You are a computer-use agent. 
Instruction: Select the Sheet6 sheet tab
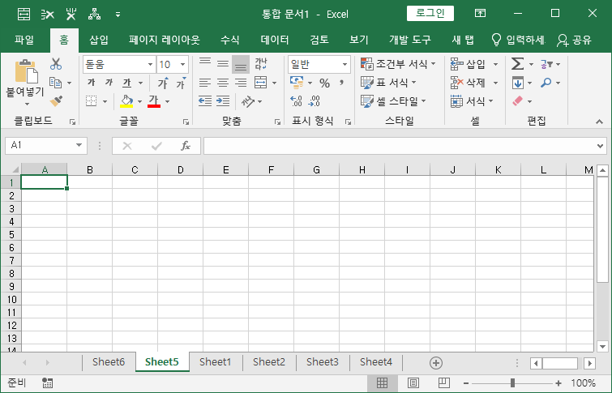point(109,362)
